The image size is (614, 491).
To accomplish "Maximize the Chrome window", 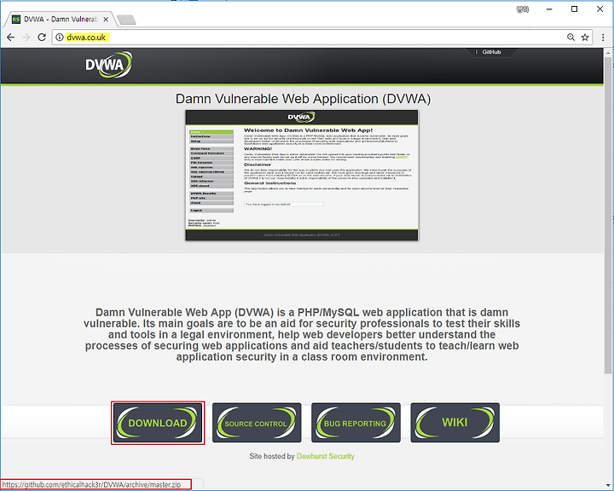I will tap(575, 9).
